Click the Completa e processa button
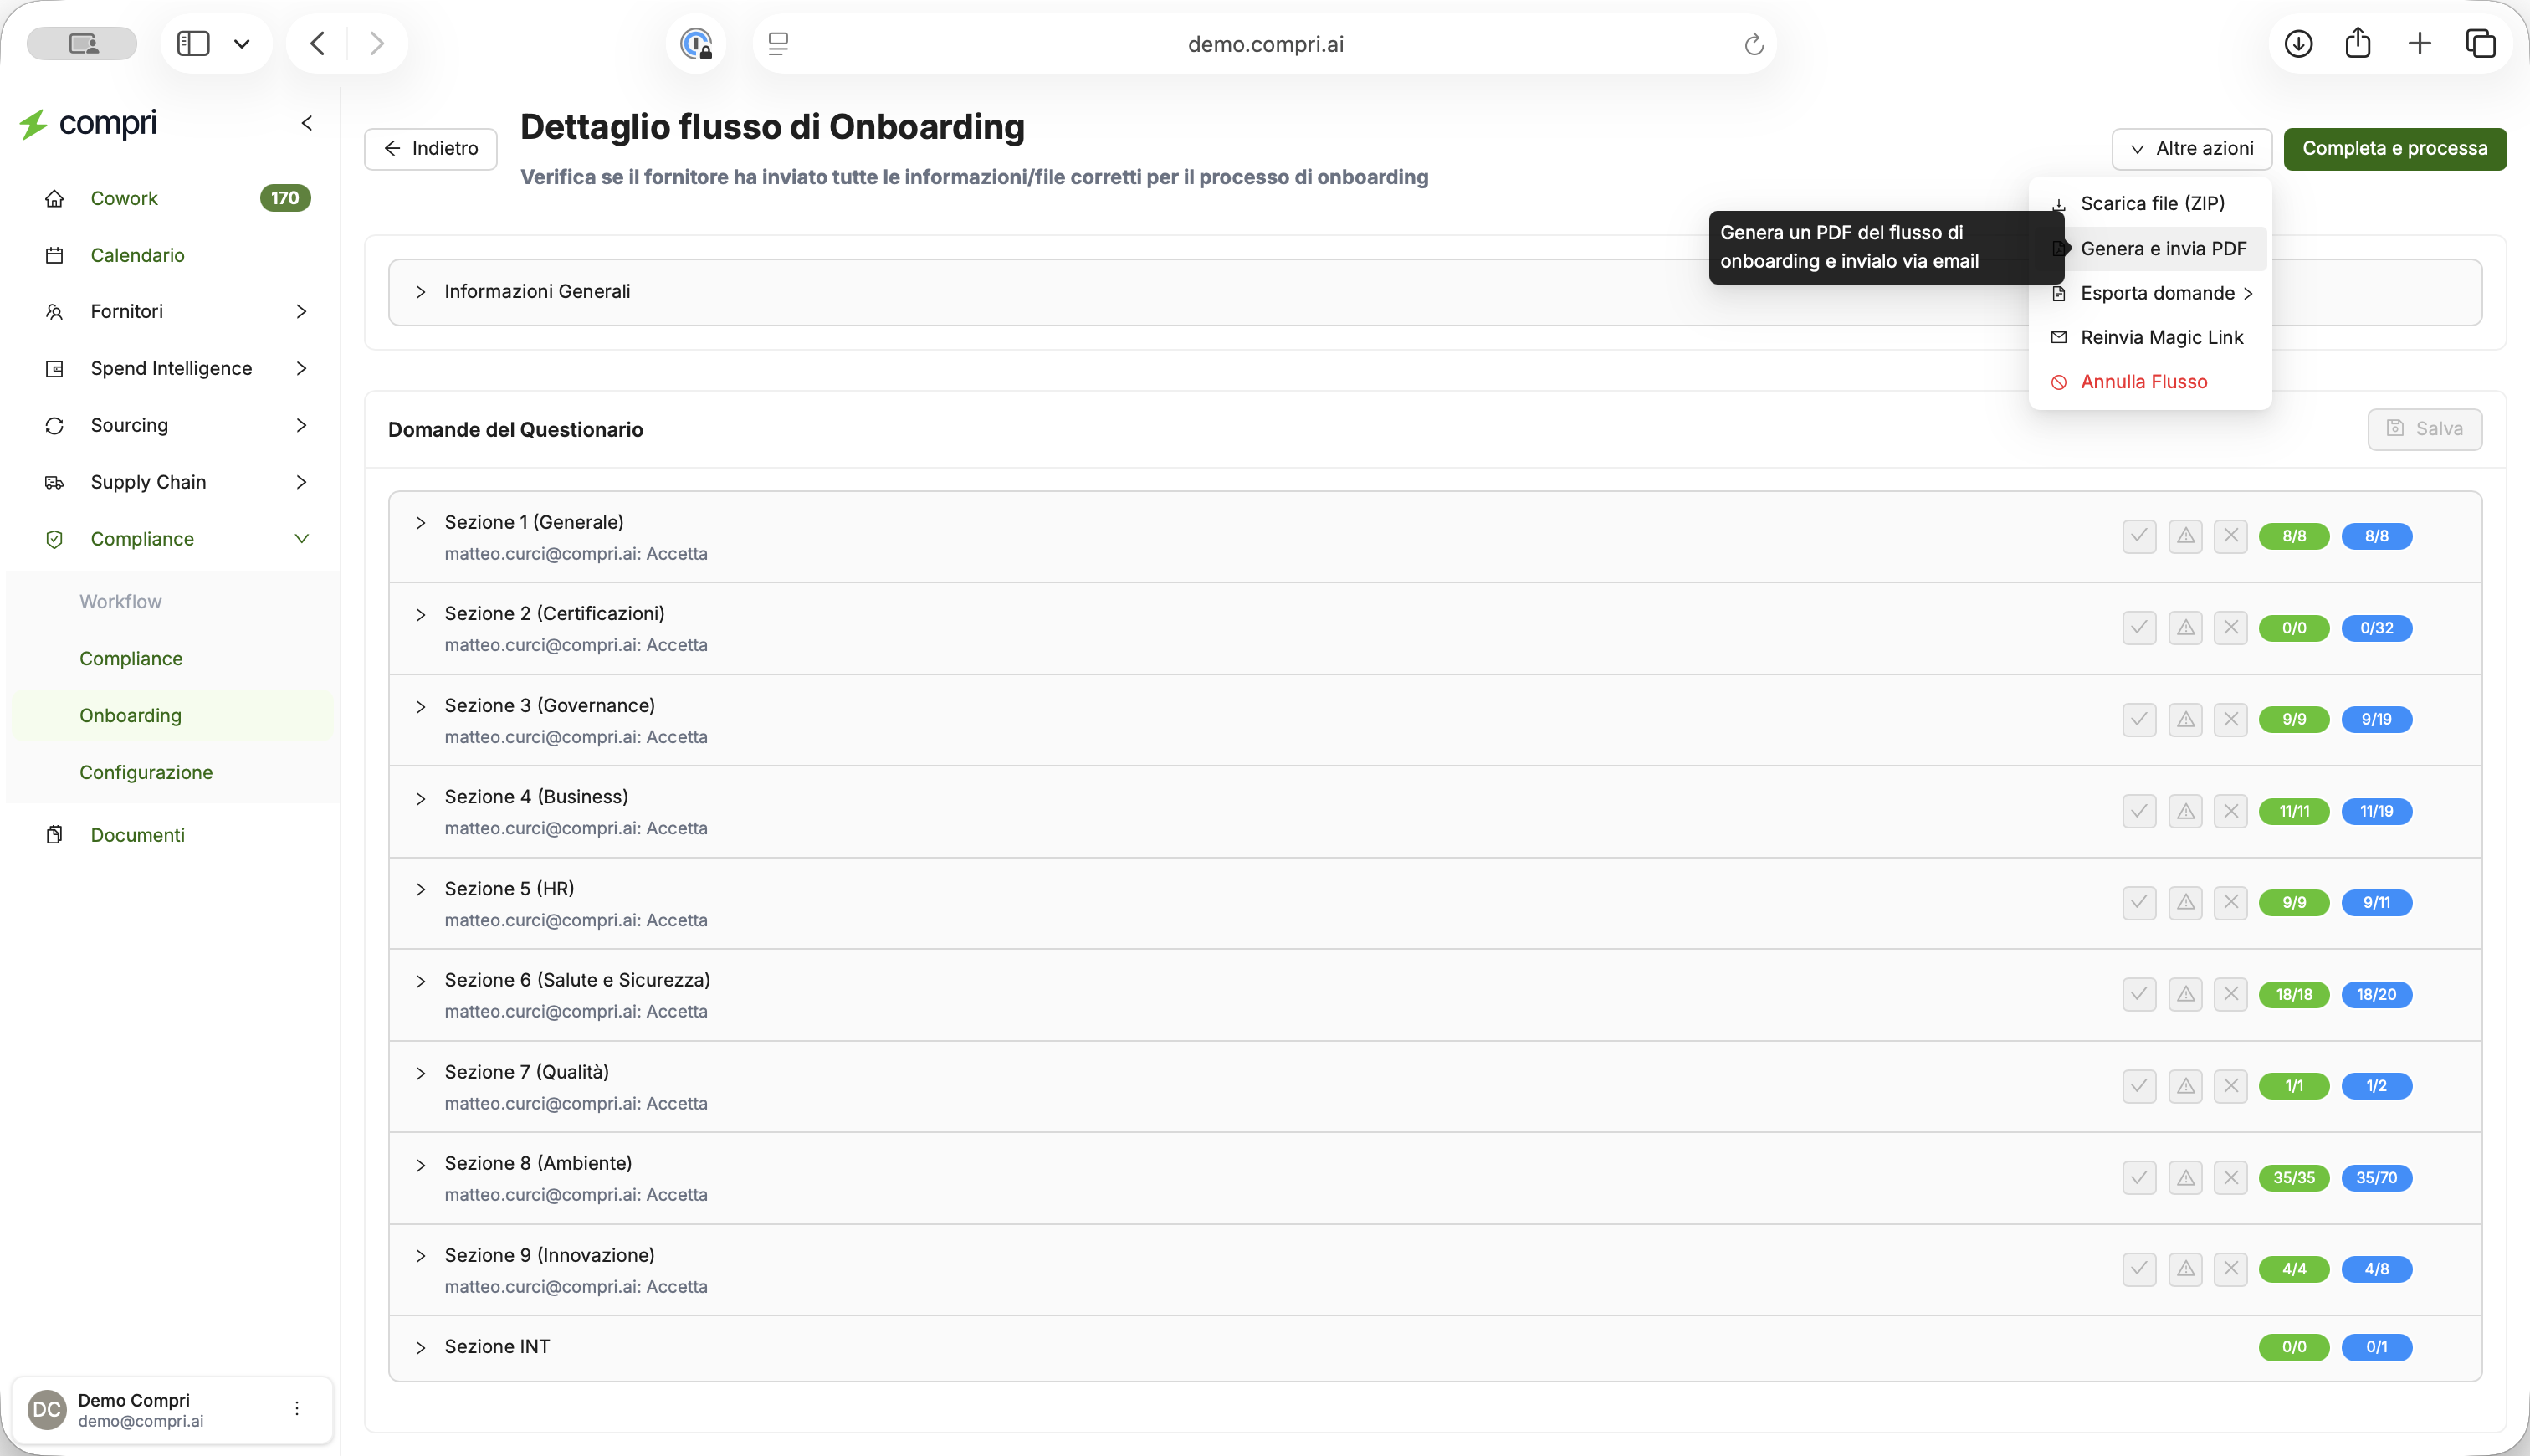2530x1456 pixels. (2395, 149)
